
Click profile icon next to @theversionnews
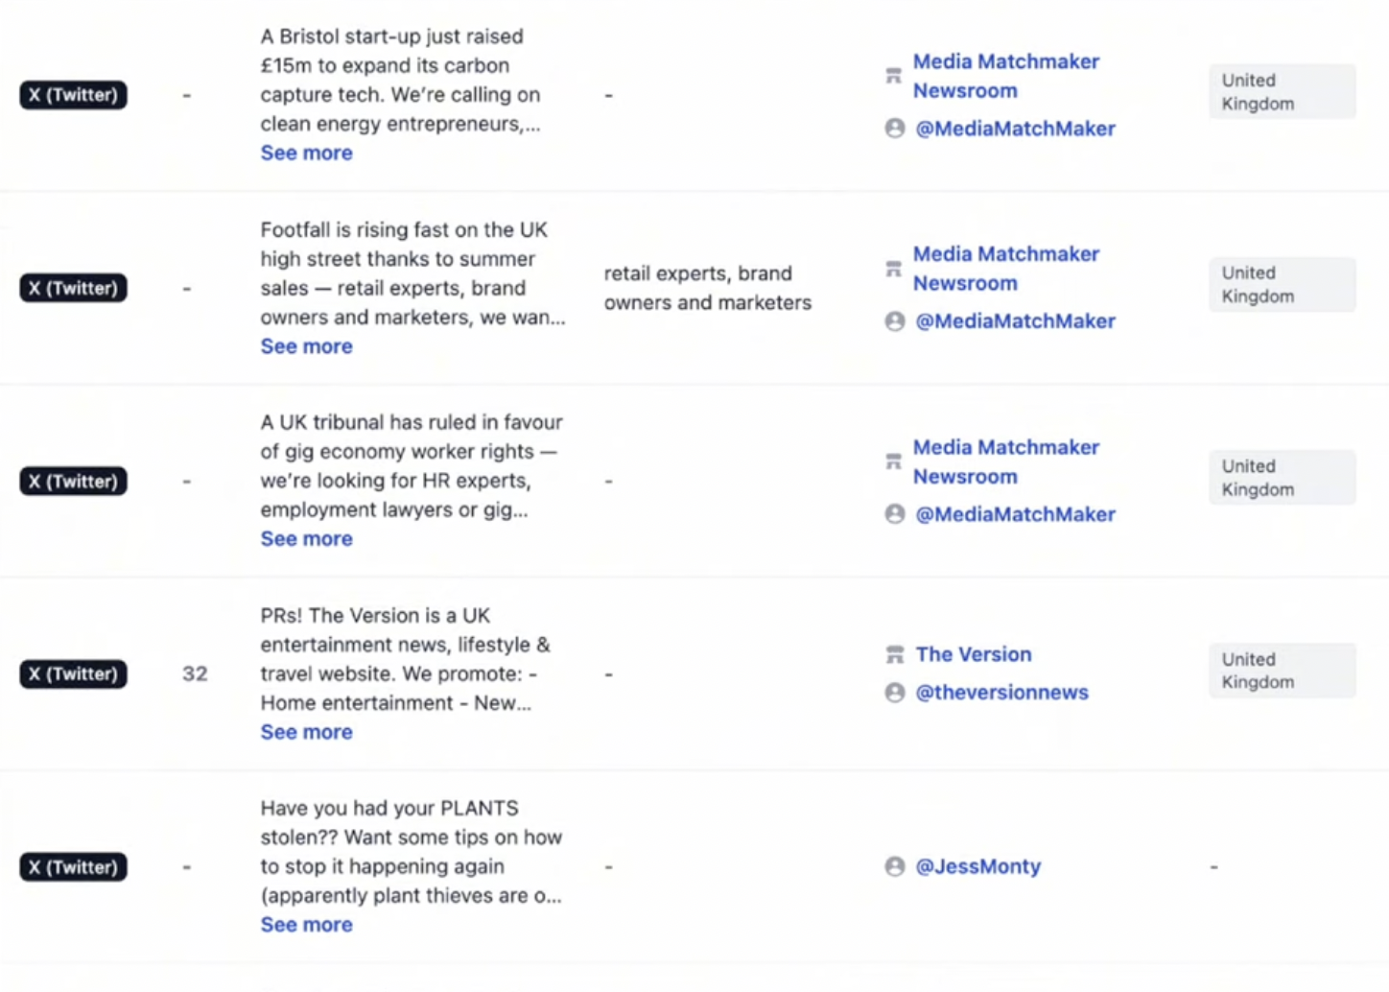click(894, 693)
